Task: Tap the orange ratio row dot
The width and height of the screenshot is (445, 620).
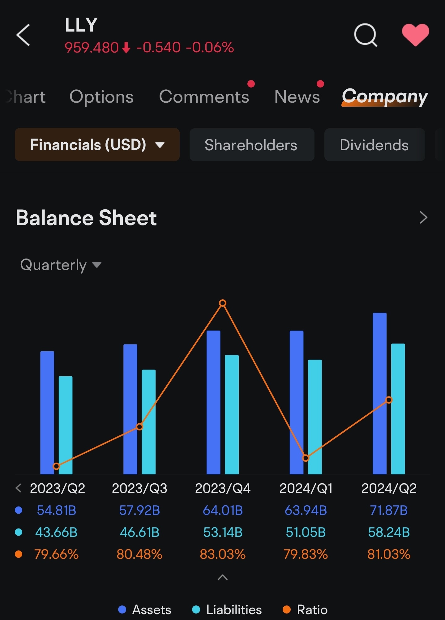Action: 19,554
